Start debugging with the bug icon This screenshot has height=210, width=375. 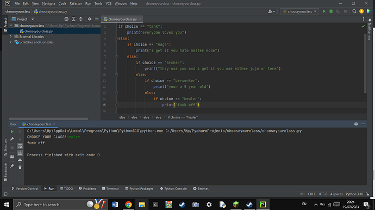[x=331, y=11]
